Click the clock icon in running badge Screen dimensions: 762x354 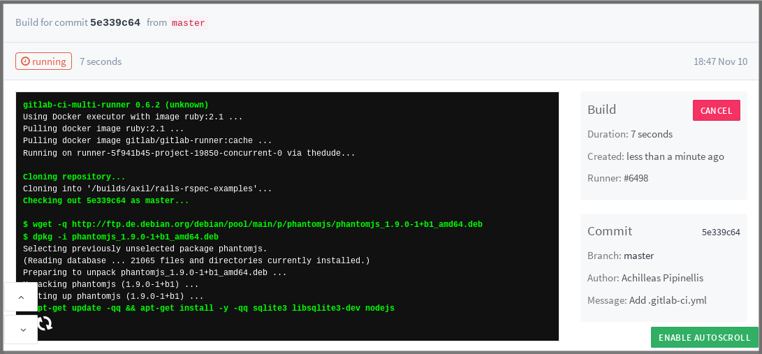pos(25,61)
